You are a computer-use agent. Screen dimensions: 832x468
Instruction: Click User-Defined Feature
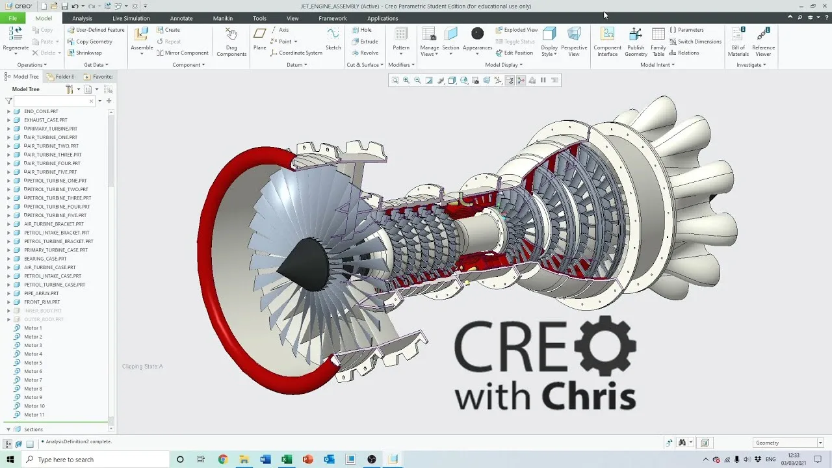[96, 30]
